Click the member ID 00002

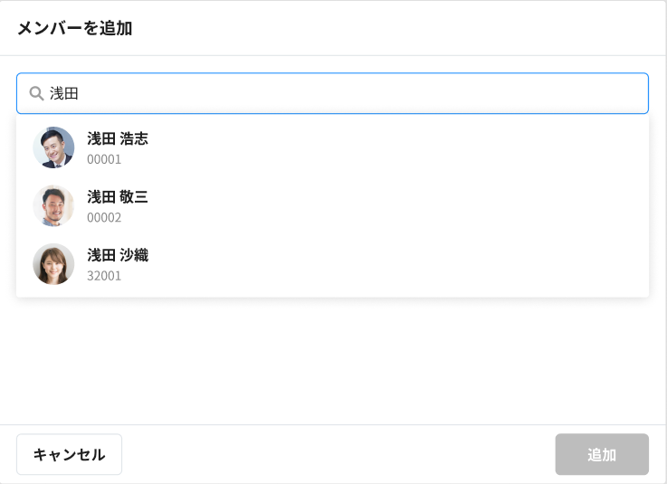point(104,217)
